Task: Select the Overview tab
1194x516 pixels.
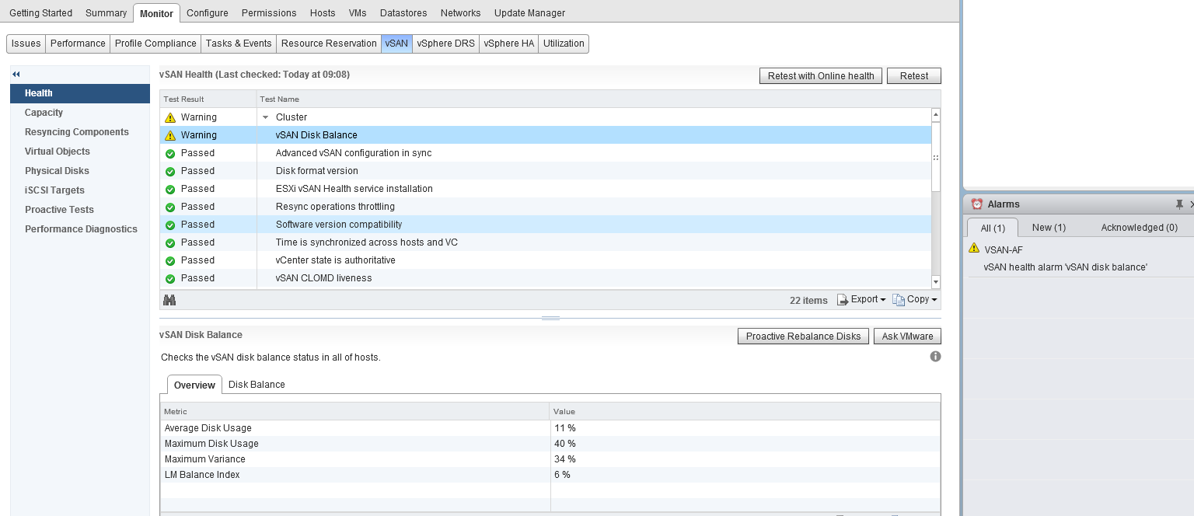Action: (x=194, y=385)
